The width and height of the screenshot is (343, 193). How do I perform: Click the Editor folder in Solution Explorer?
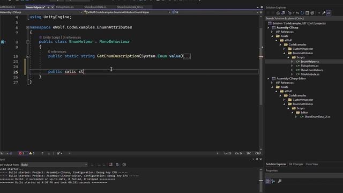tap(304, 113)
